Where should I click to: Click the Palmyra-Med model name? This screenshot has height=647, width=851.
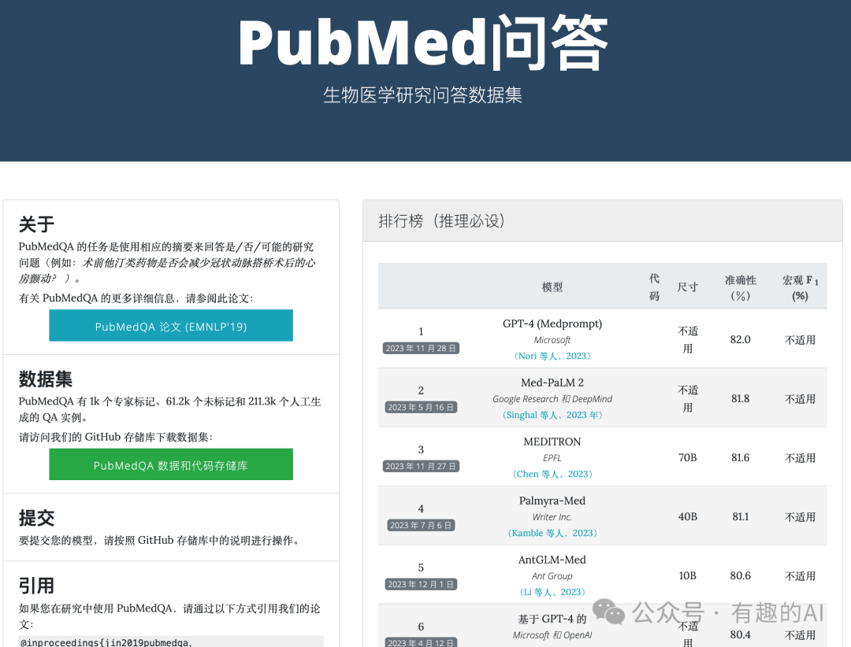pos(552,501)
